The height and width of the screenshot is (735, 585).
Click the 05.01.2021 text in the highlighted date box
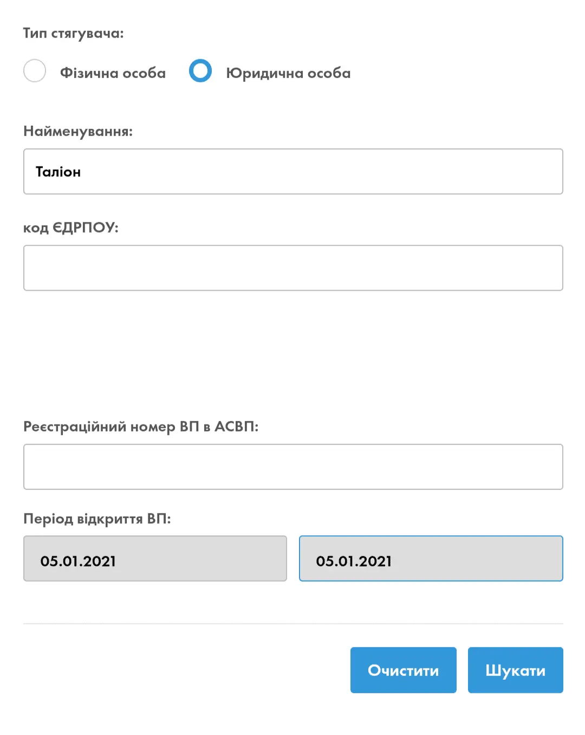(x=354, y=561)
